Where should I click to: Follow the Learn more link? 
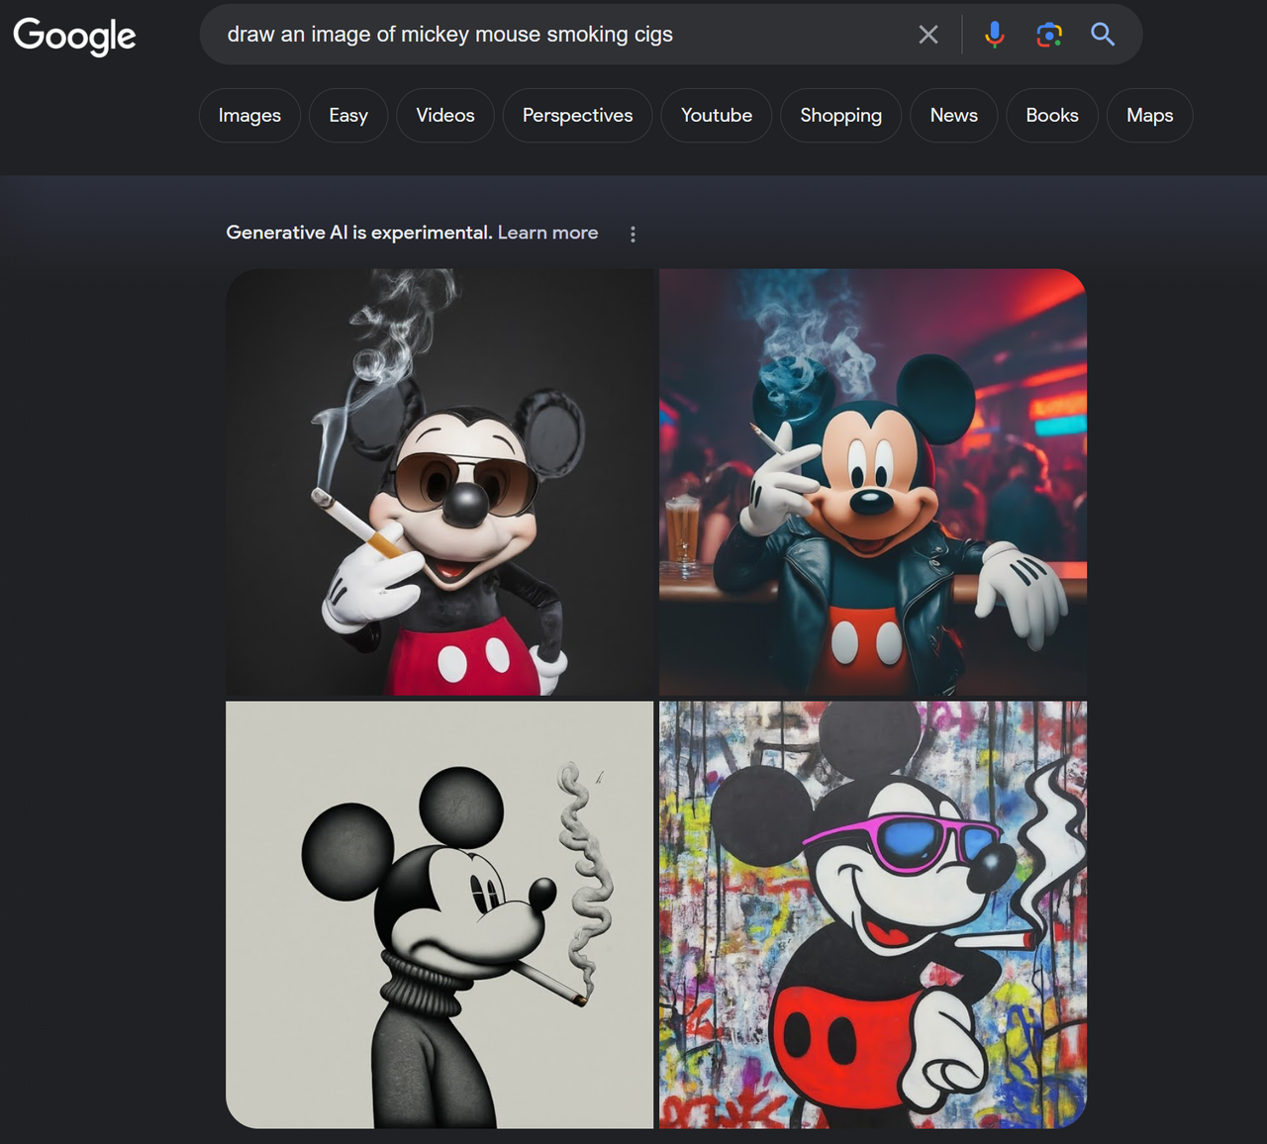tap(547, 233)
